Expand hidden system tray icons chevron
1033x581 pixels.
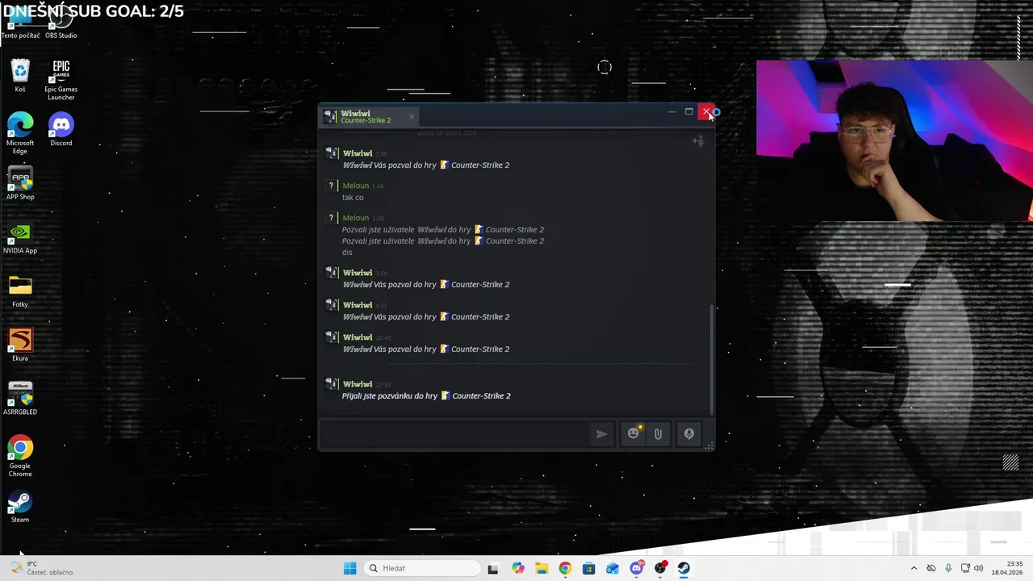point(914,568)
